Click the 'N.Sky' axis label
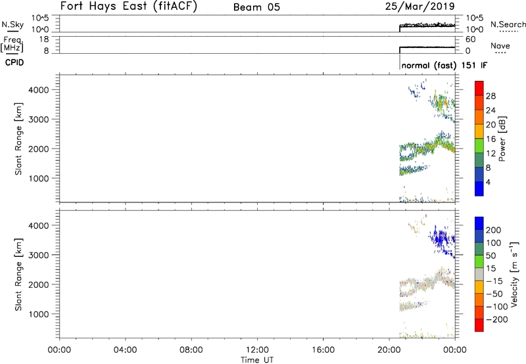 pos(12,24)
